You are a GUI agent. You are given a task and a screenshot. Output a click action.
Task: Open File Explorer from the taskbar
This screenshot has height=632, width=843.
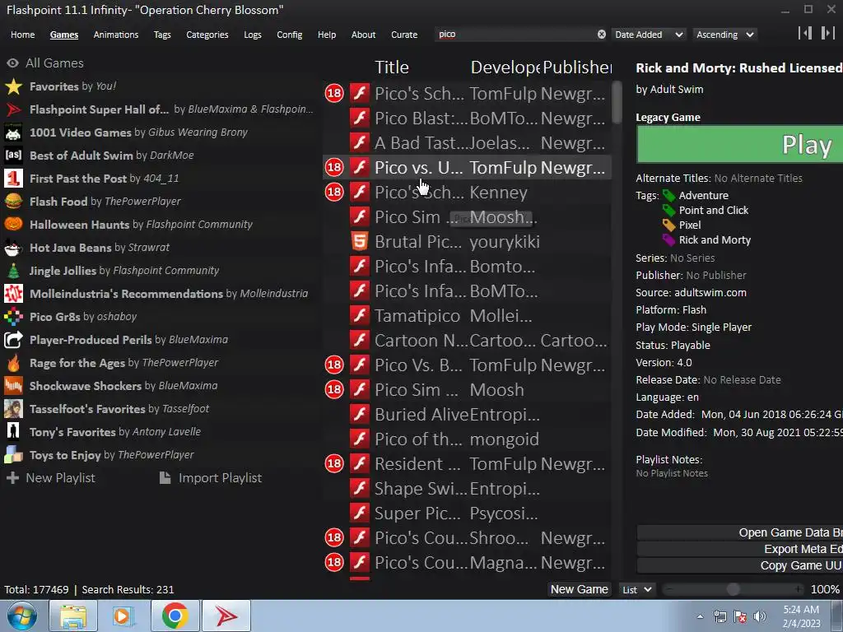[72, 616]
